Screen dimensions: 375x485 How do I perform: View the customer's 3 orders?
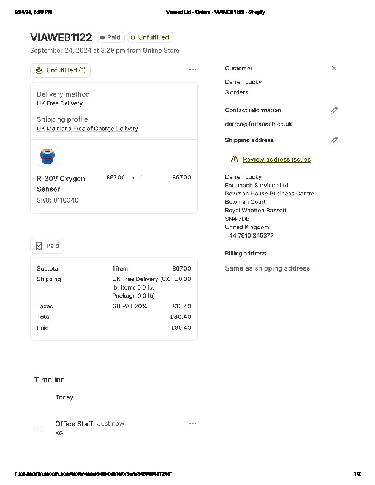click(237, 92)
